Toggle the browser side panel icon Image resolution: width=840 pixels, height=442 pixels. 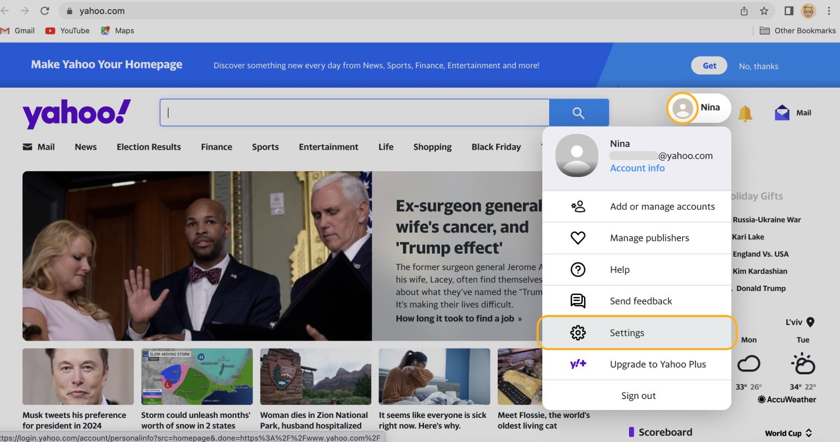(x=789, y=11)
